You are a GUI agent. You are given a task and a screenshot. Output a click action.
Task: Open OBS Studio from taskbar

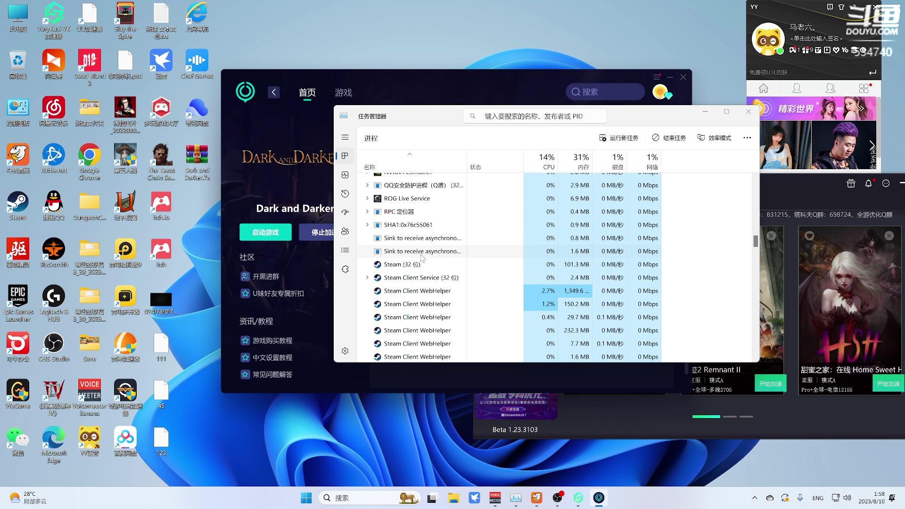tap(558, 498)
